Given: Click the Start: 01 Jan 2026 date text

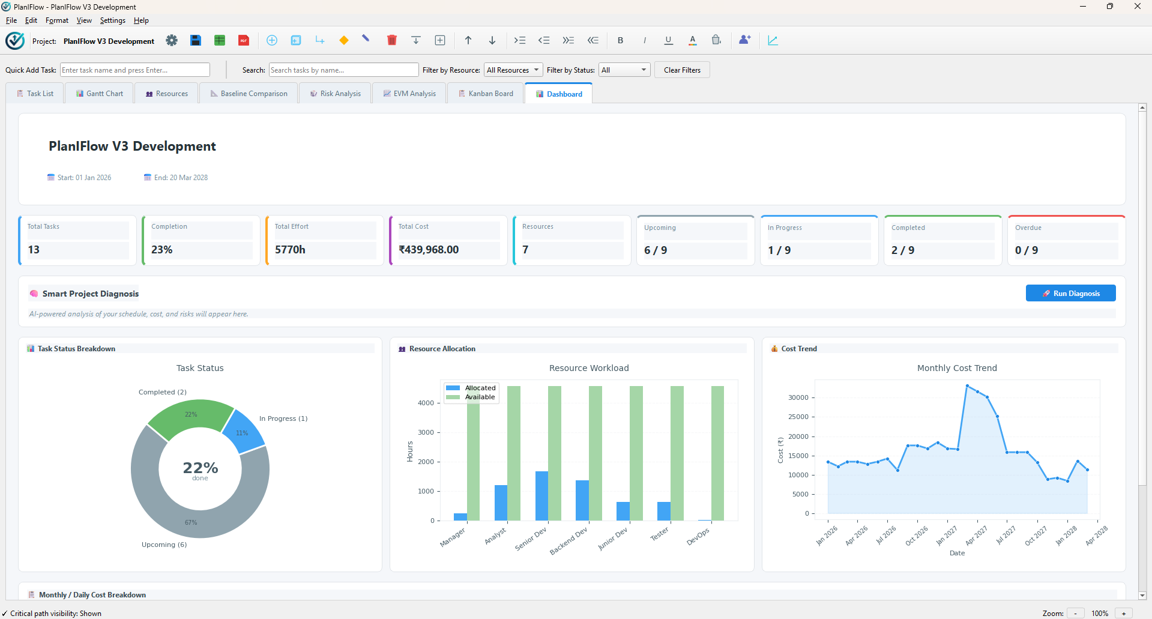Looking at the screenshot, I should (x=84, y=178).
